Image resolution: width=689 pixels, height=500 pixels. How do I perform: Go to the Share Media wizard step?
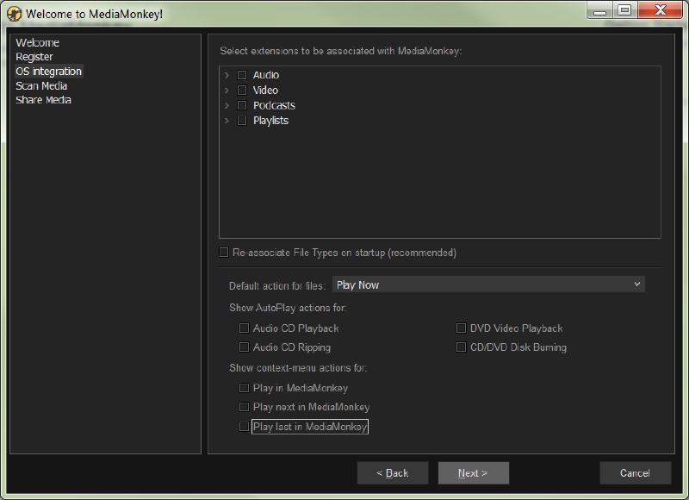point(44,100)
